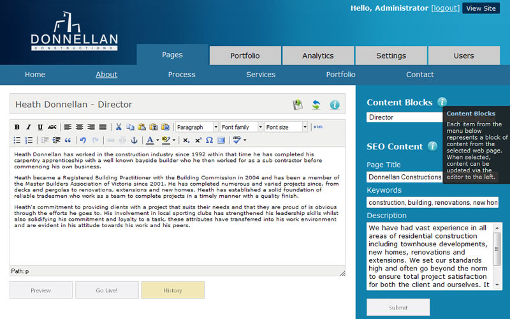Viewport: 510px width, 319px height.
Task: Open Paragraph format dropdown
Action: (x=197, y=127)
